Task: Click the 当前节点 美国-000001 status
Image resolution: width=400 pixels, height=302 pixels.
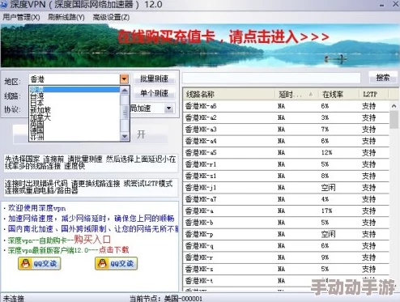Action: click(x=166, y=299)
